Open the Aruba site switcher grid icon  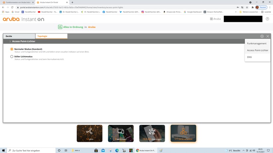211,19
